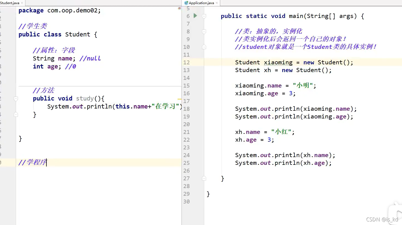The height and width of the screenshot is (225, 402).
Task: Click yellow warning stripe mark in Student.java
Action: pyautogui.click(x=179, y=99)
